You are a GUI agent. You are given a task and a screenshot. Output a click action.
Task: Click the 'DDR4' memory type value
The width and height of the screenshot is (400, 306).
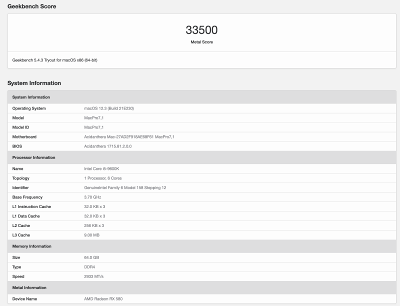tap(89, 267)
